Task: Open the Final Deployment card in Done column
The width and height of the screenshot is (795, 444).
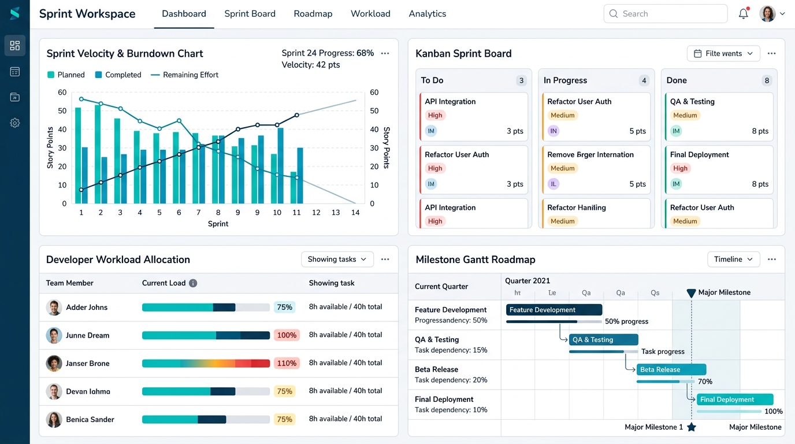Action: pos(719,169)
